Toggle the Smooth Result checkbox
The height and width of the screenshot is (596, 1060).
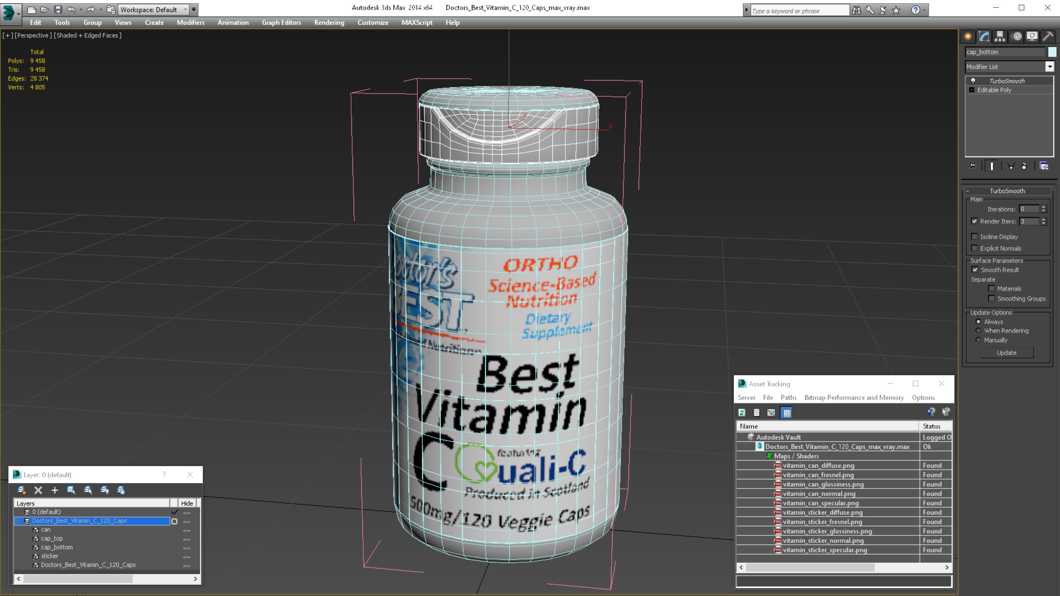click(x=975, y=269)
